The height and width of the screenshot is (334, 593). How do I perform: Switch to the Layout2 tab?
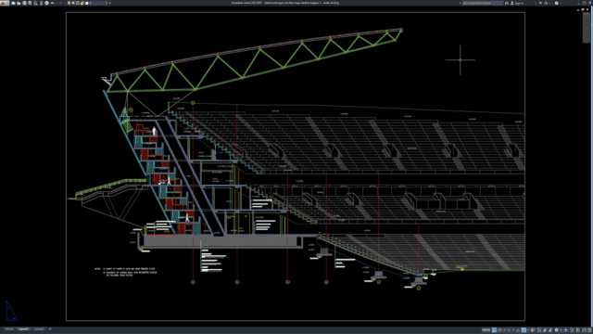click(39, 329)
